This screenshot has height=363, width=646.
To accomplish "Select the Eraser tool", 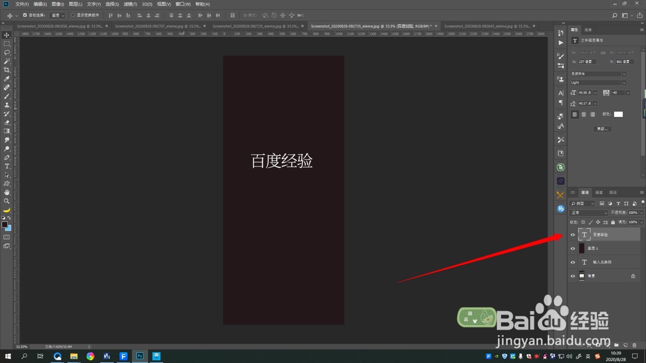I will pyautogui.click(x=7, y=122).
